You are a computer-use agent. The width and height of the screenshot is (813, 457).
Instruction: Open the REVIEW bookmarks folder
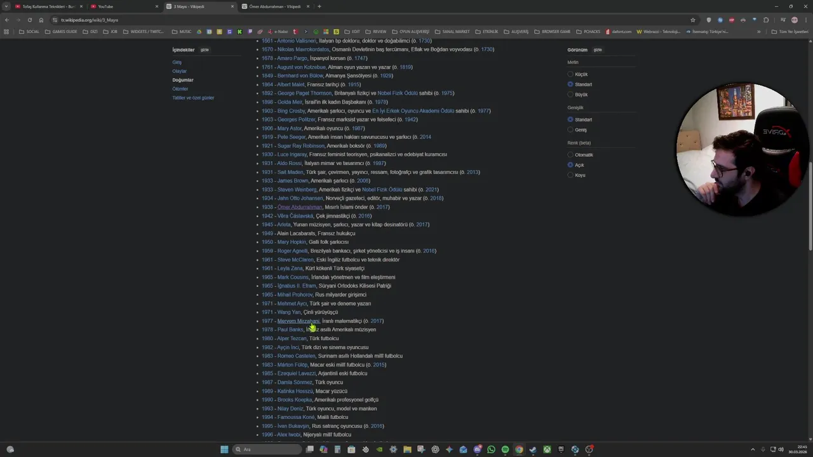[376, 32]
